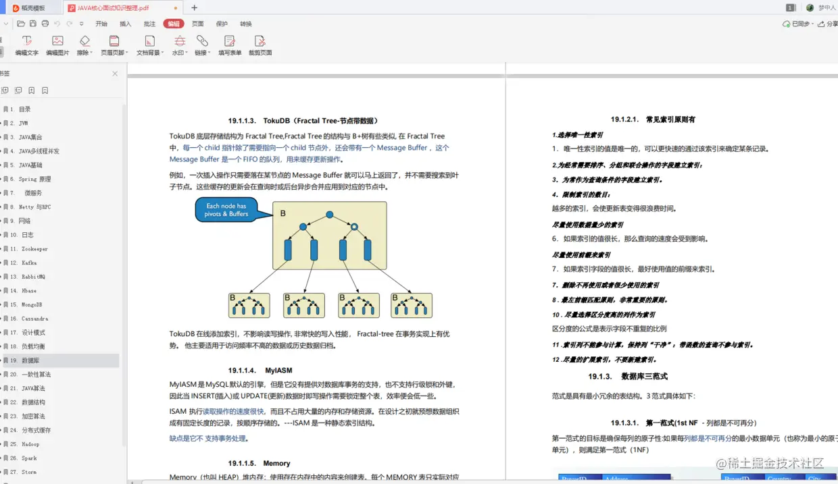Switch to the 转换 ribbon tab
The image size is (838, 484).
tap(246, 24)
